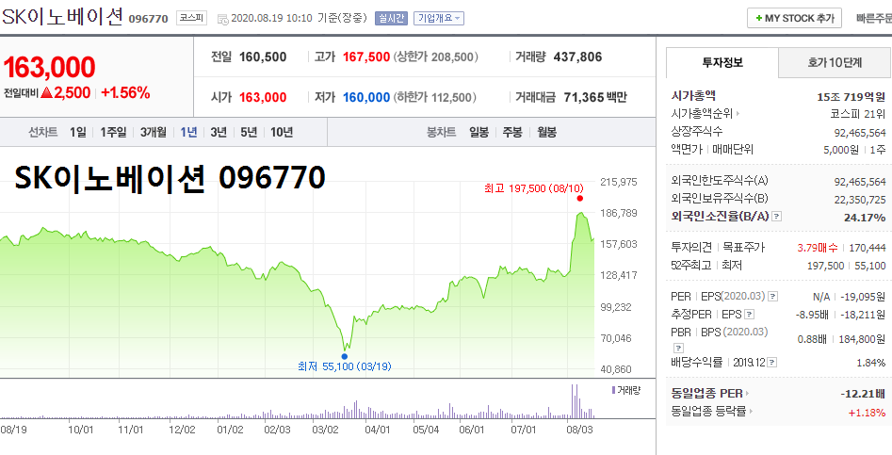This screenshot has width=892, height=455.
Task: Open help icon next to 추정PER EPS
Action: coord(749,314)
